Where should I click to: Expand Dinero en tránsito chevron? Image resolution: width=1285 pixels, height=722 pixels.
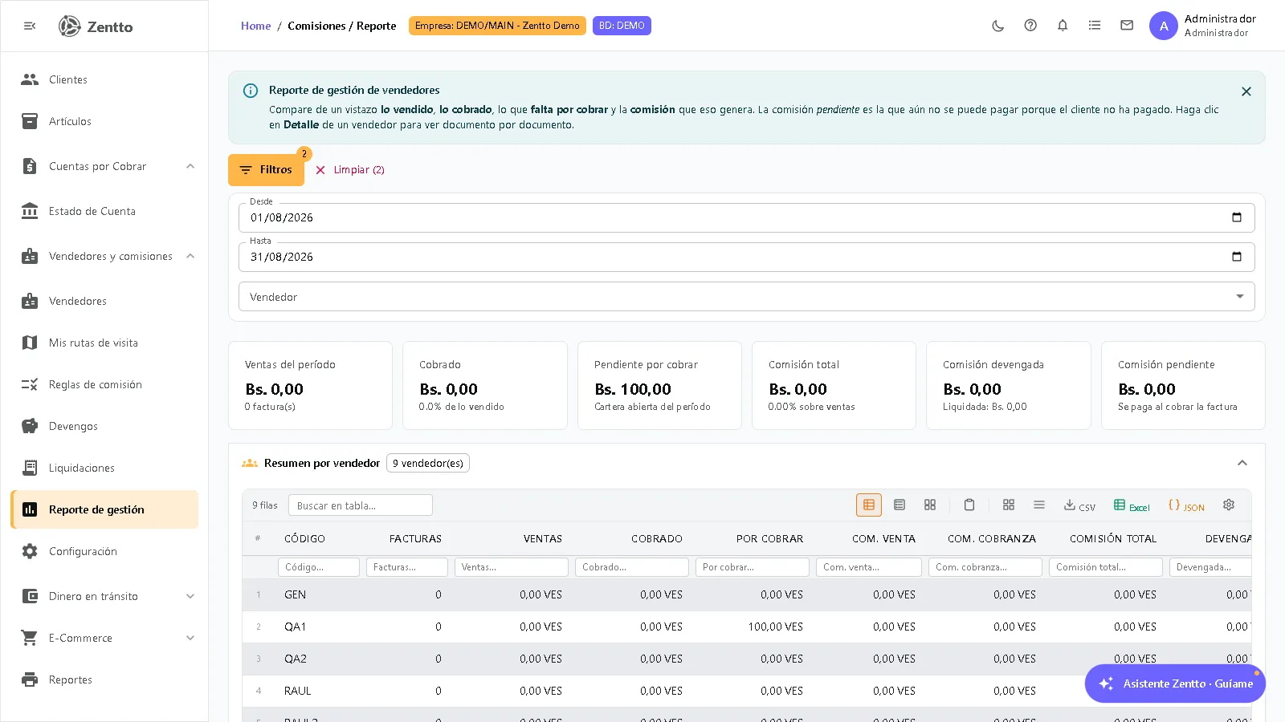(190, 596)
